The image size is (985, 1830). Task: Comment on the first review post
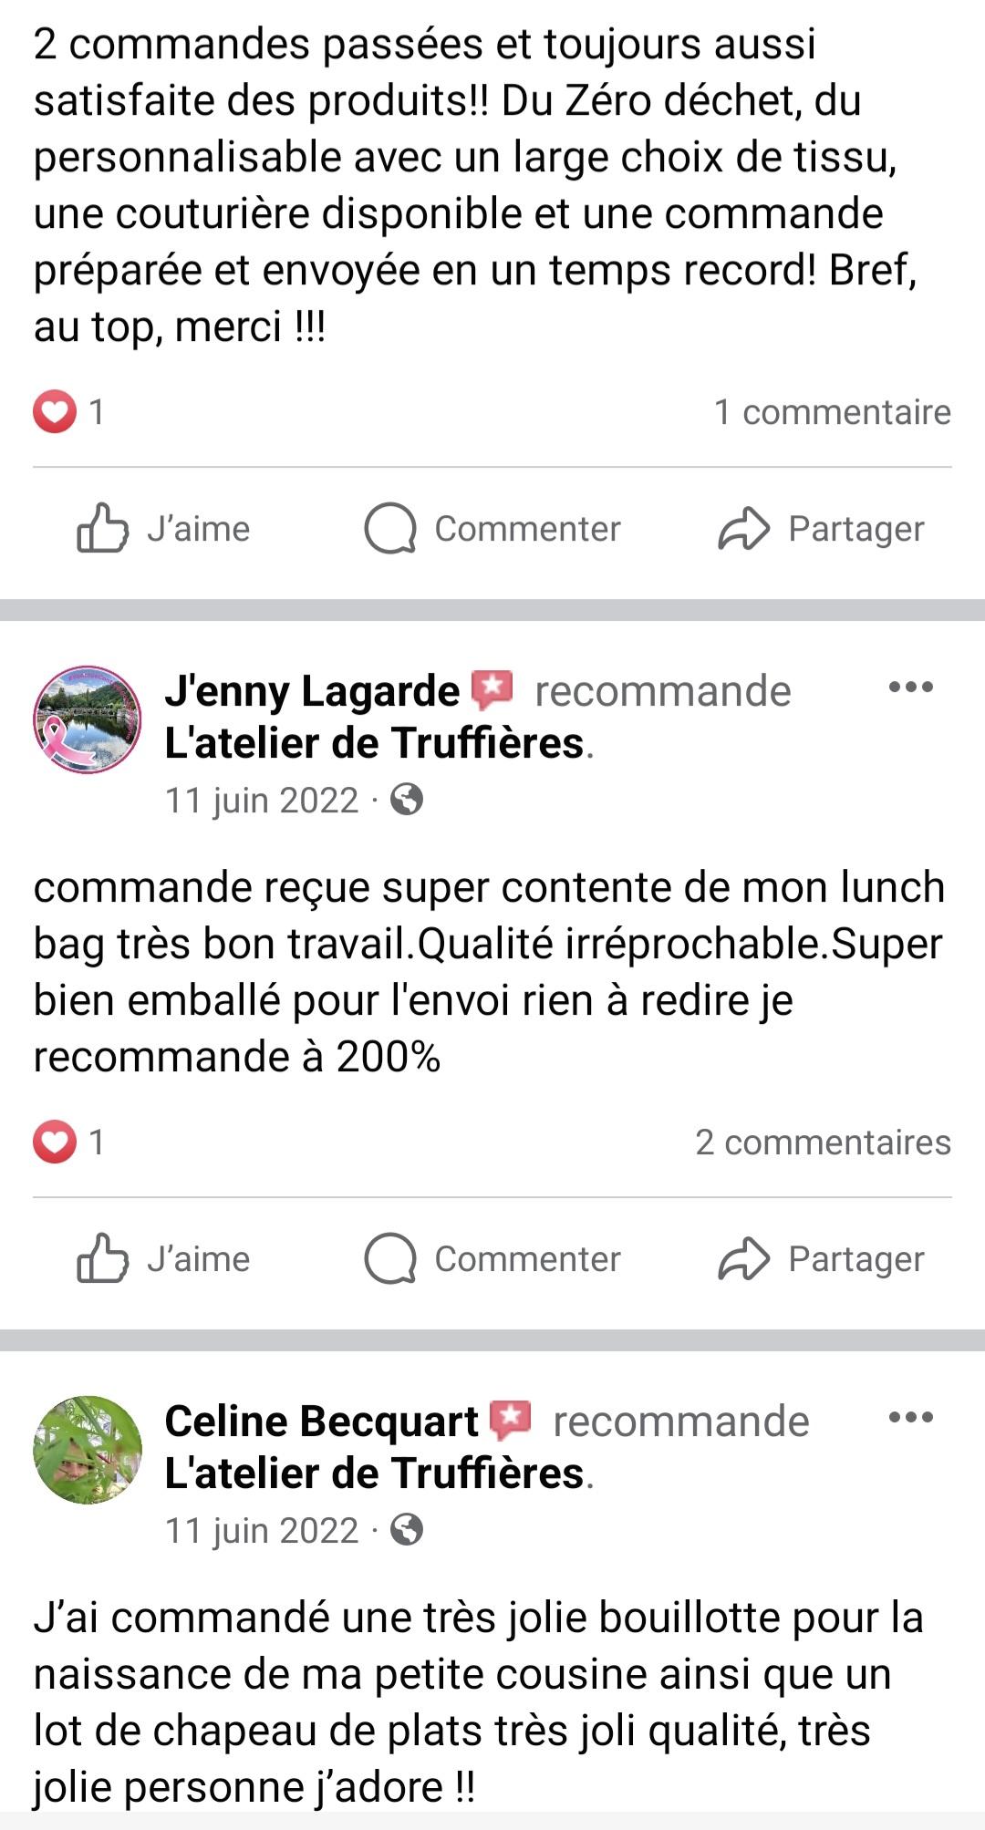point(493,529)
